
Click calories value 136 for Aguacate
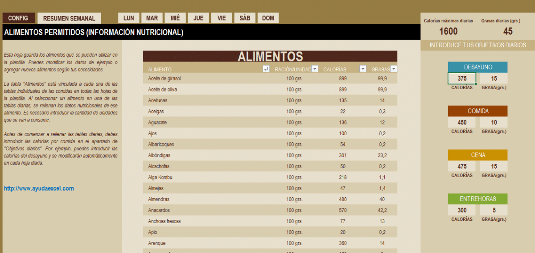pos(343,122)
